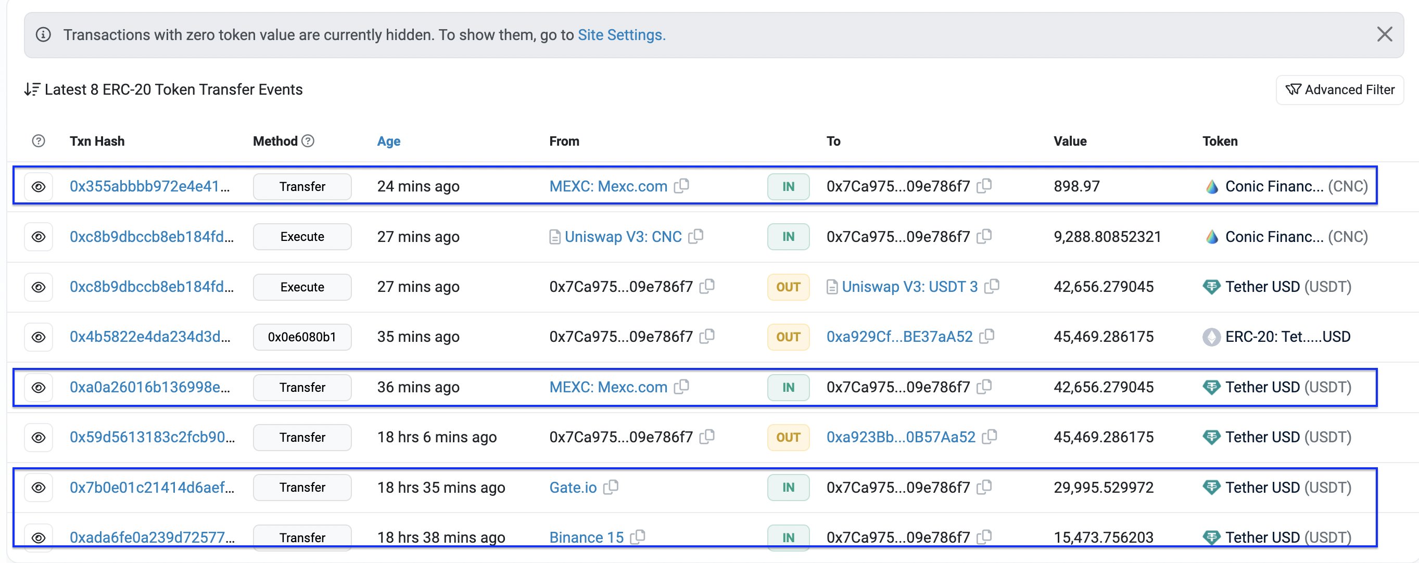This screenshot has width=1419, height=563.
Task: Sort transfers by clicking the Age column header
Action: [x=388, y=141]
